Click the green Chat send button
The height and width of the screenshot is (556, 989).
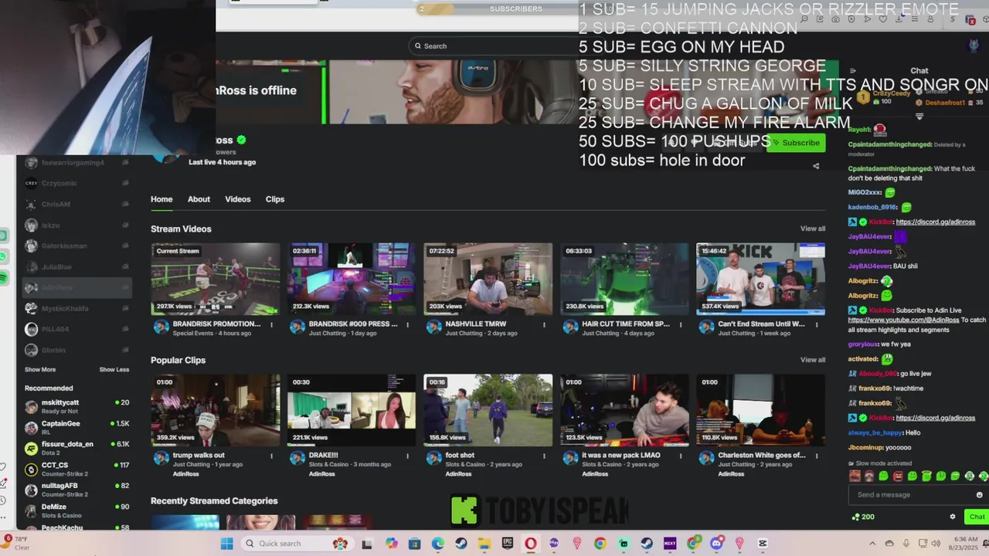tap(977, 517)
